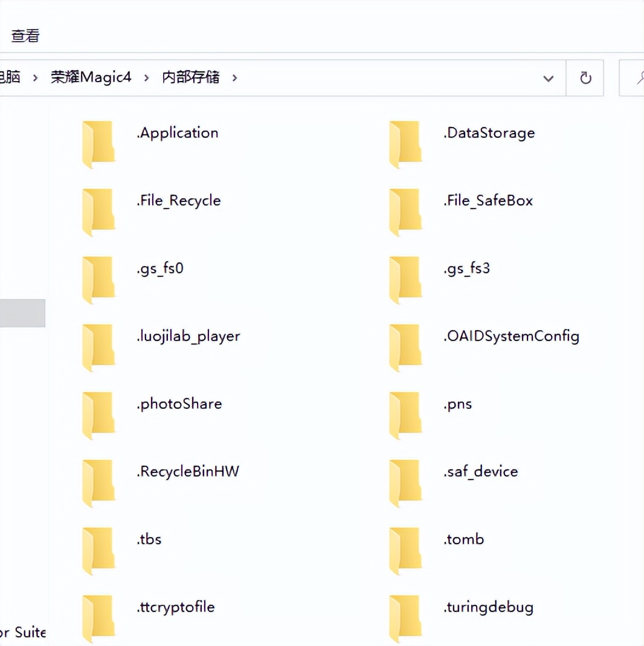644x646 pixels.
Task: Click the highlighted navigation pane item
Action: [x=22, y=313]
